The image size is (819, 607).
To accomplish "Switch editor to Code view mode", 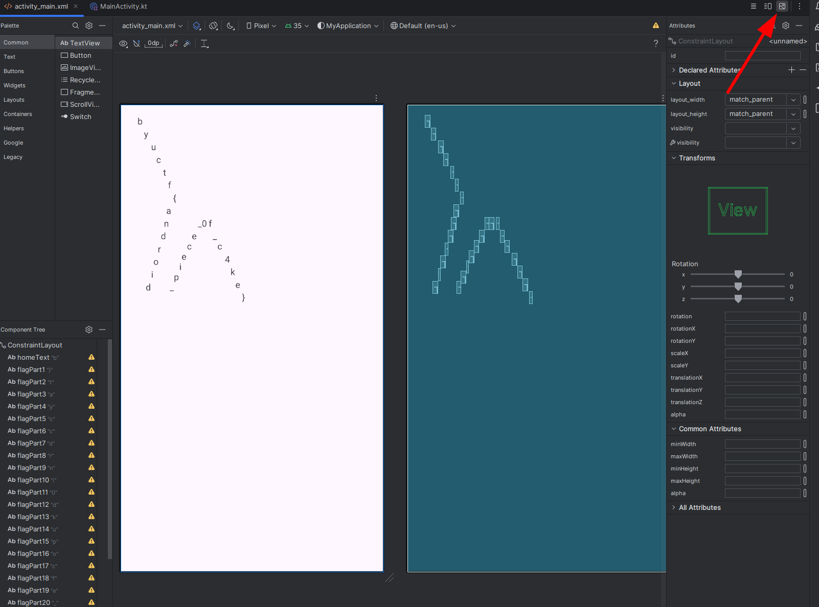I will 754,6.
